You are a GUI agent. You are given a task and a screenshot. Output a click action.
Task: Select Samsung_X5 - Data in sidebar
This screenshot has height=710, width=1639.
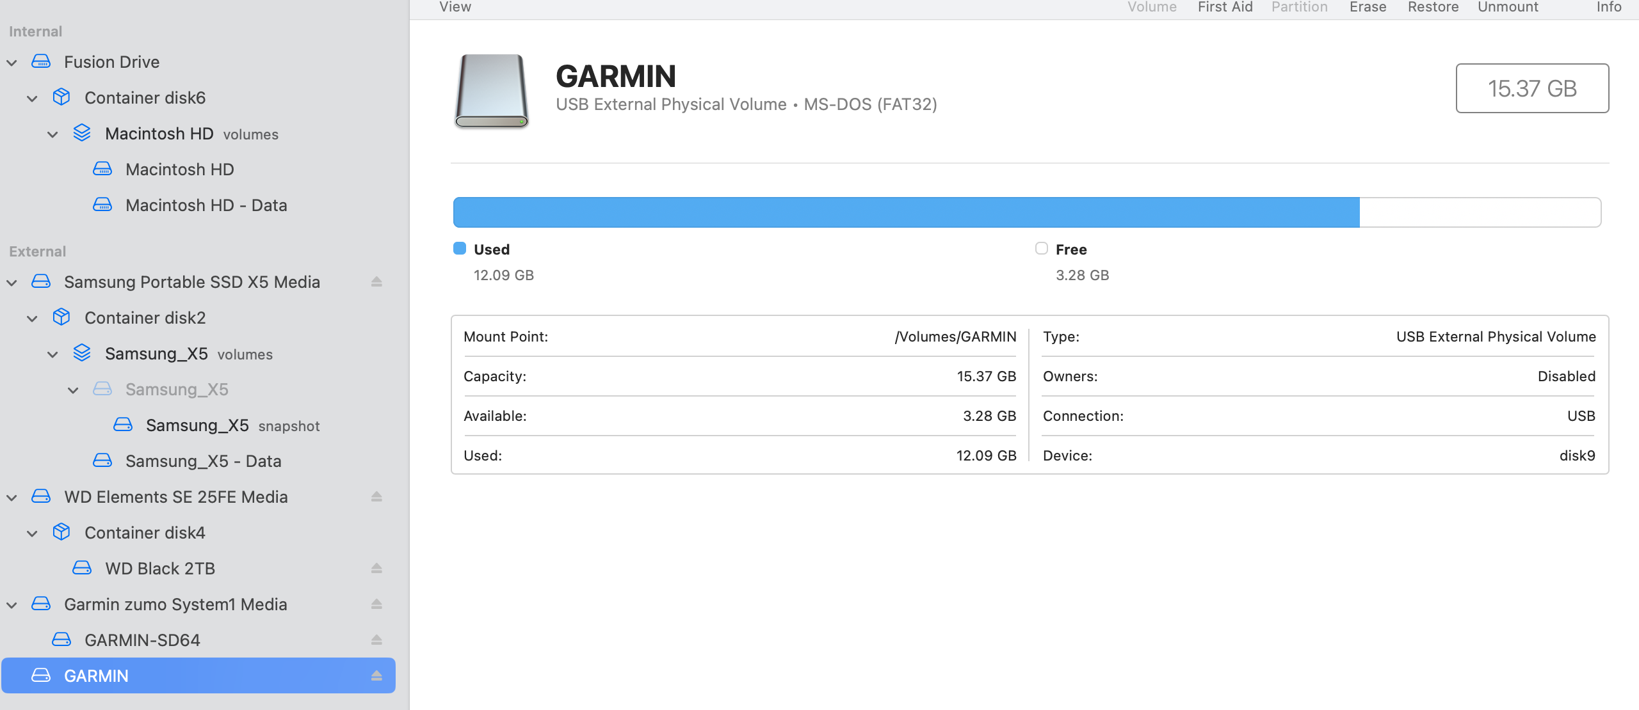pyautogui.click(x=203, y=461)
